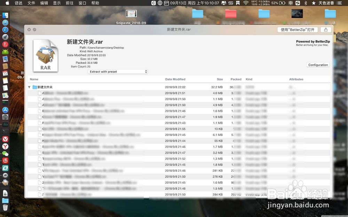Sort by the Date Modified column header
This screenshot has height=217, width=348.
pyautogui.click(x=175, y=79)
